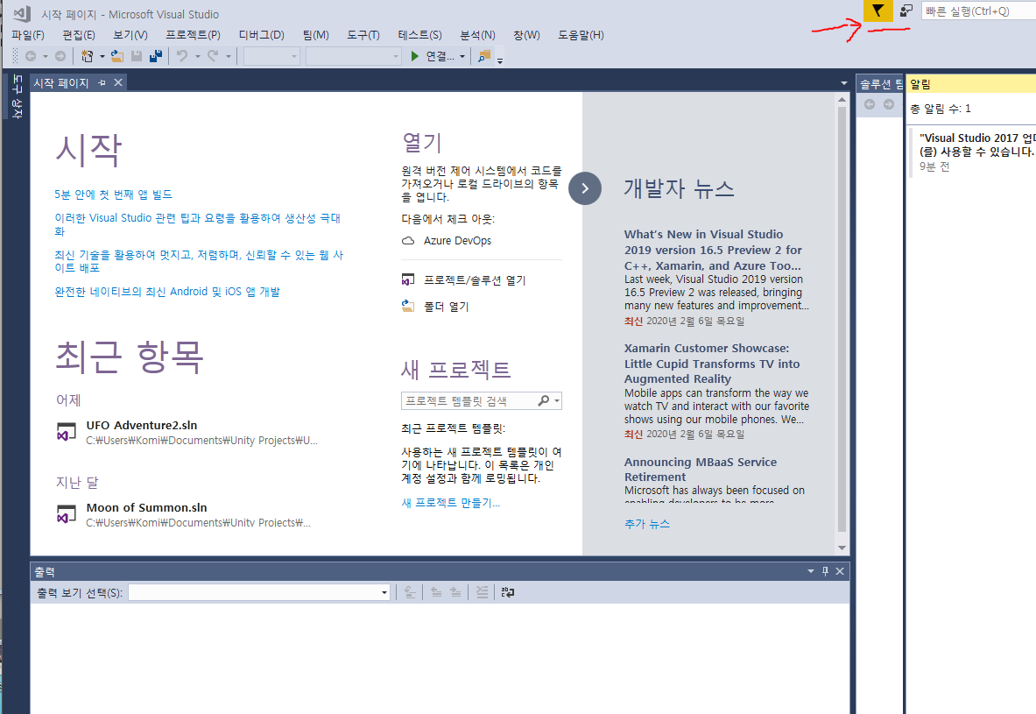
Task: Open Xamarin Customer Showcase news article
Action: 712,363
